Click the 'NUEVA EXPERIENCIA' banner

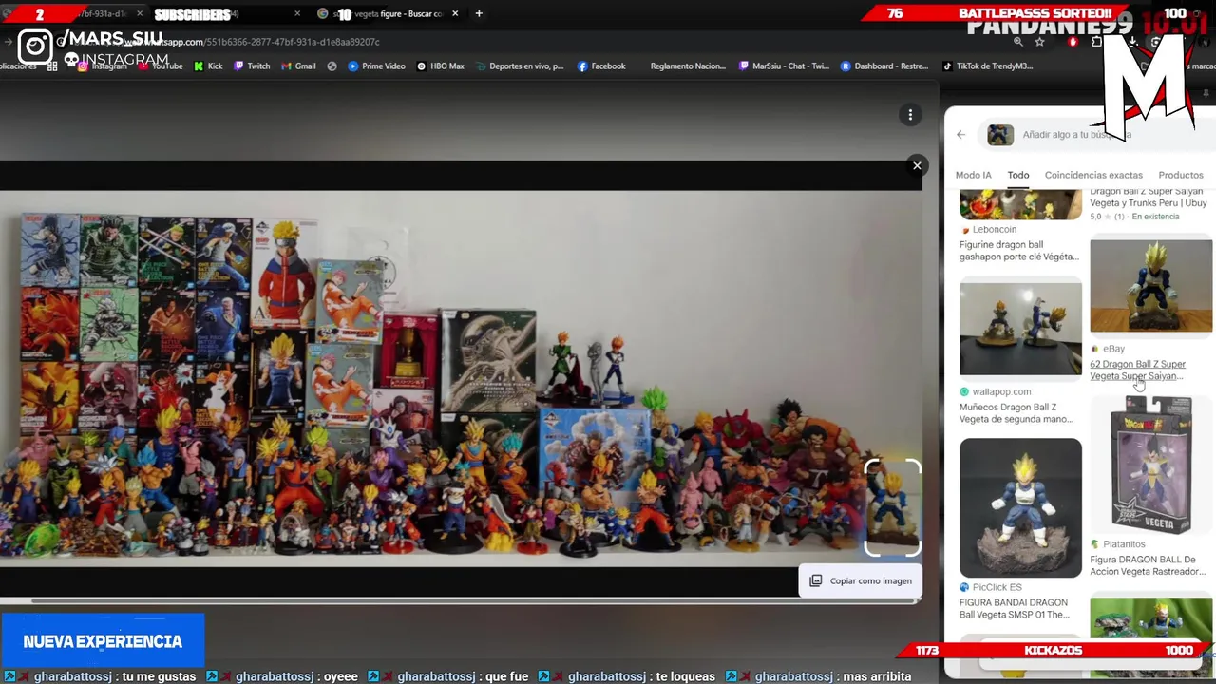(x=103, y=641)
